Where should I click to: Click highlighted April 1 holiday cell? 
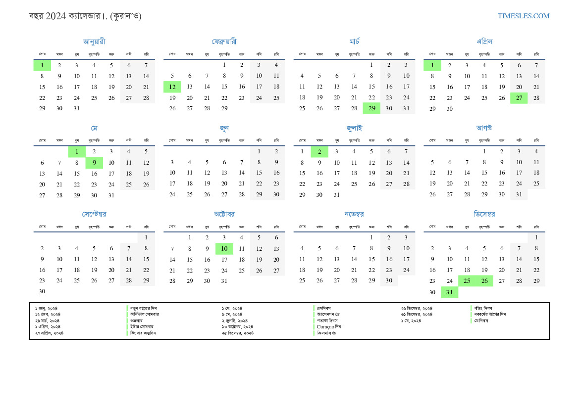pyautogui.click(x=432, y=65)
